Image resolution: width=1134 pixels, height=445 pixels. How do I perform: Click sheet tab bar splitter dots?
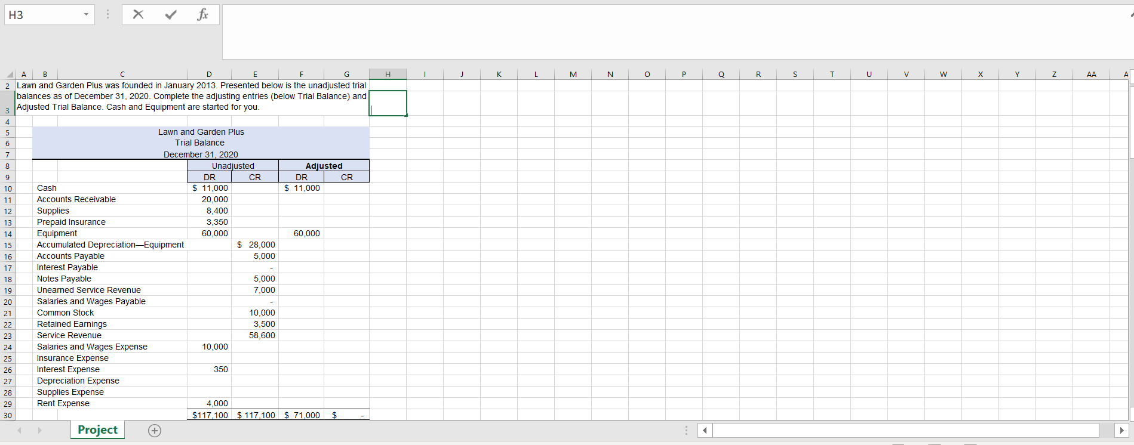[x=686, y=430]
